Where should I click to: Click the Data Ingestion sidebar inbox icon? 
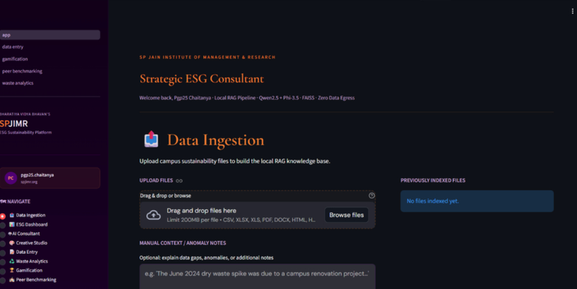(x=12, y=215)
